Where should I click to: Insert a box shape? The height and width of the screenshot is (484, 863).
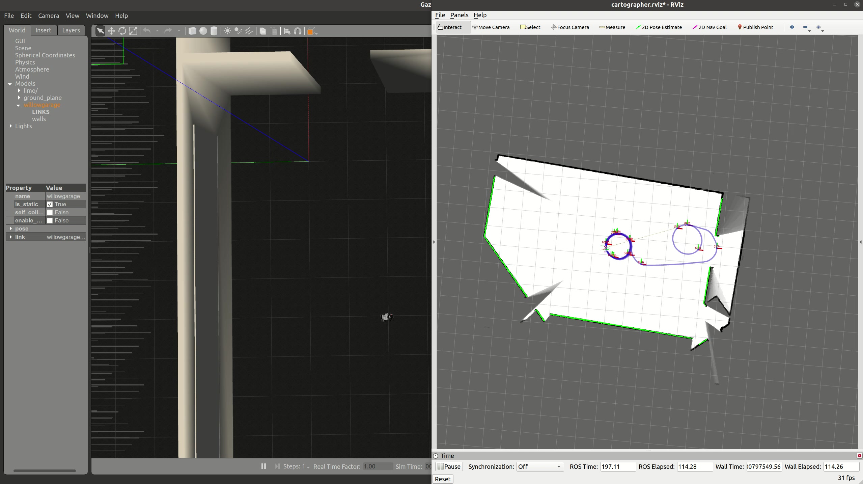192,31
